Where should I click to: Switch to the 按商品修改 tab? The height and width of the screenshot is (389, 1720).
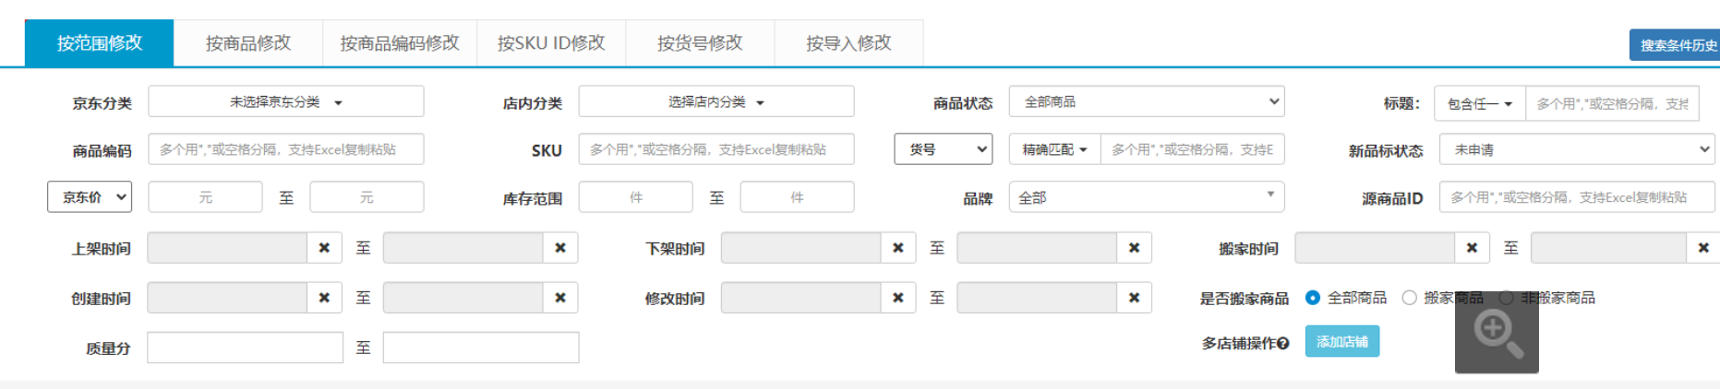(x=247, y=43)
